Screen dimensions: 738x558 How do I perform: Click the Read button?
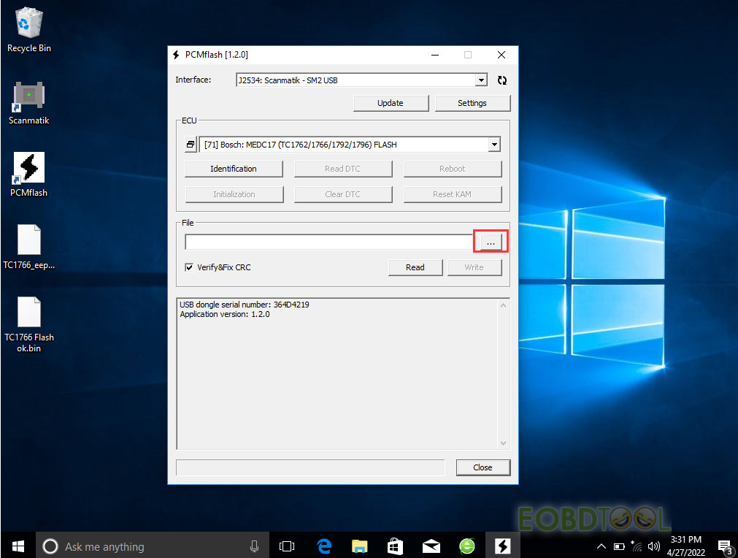415,267
